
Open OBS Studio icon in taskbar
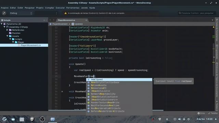[x=42, y=119]
